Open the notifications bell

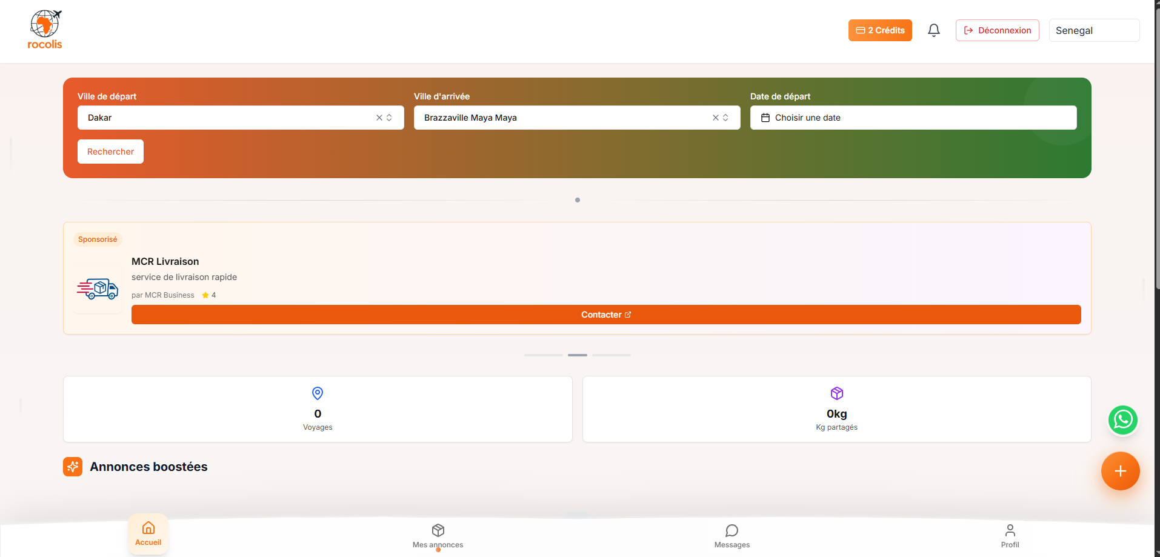pos(933,30)
